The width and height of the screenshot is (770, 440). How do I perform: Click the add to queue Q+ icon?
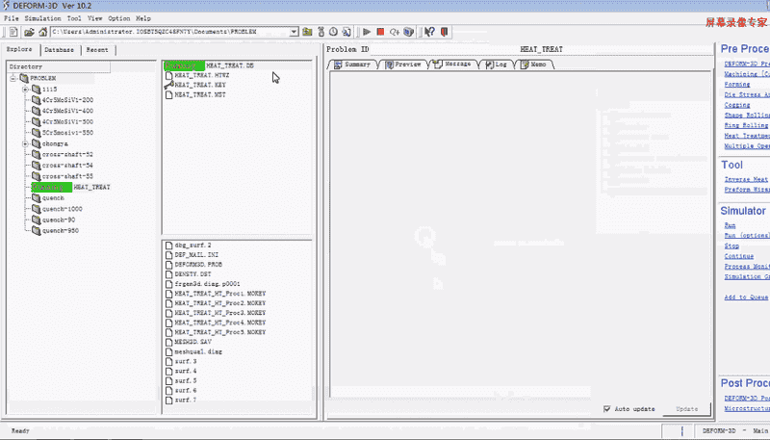395,32
